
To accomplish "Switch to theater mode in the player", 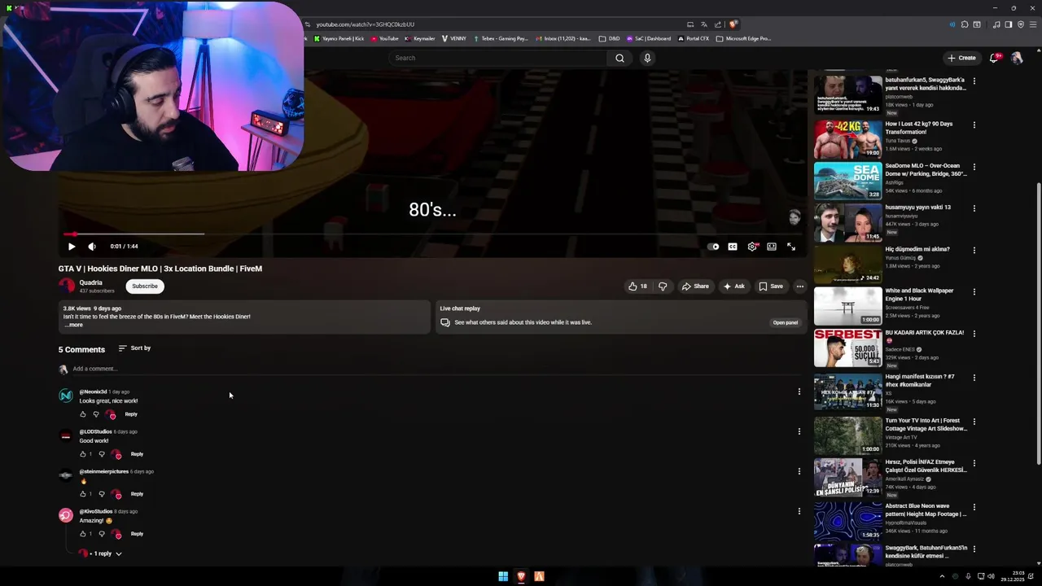I will [x=772, y=247].
